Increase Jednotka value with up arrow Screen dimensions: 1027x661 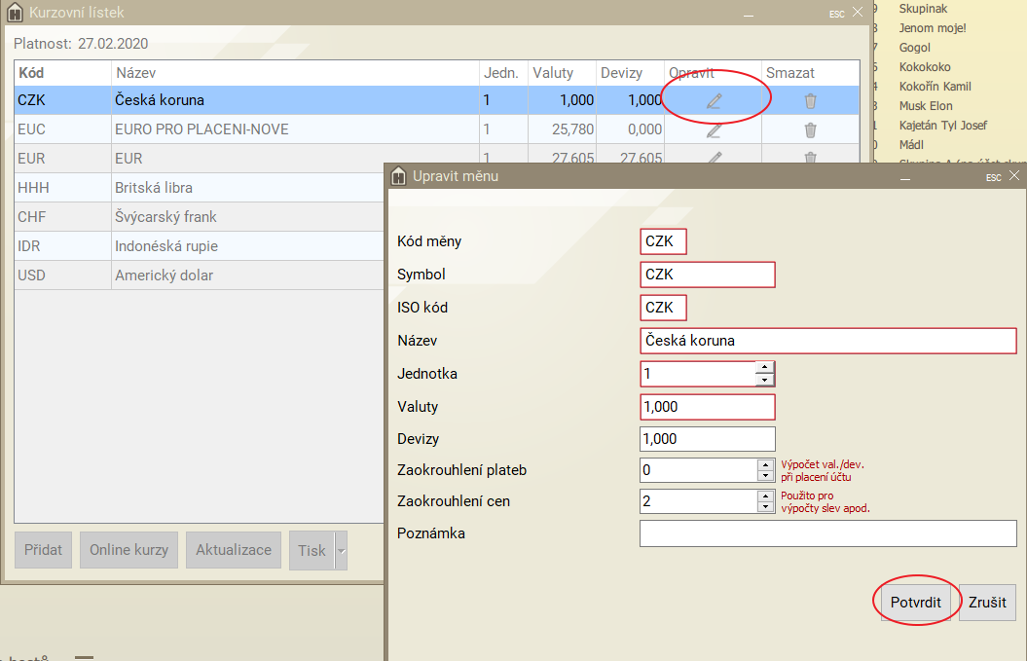(765, 368)
